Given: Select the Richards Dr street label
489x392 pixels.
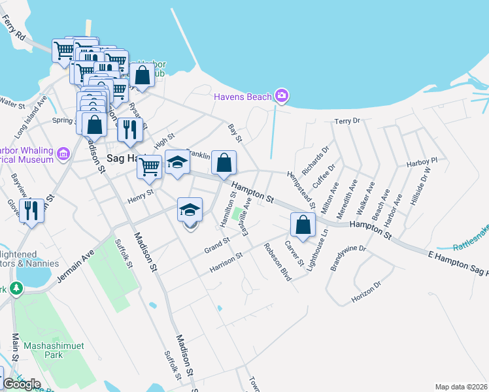Looking at the screenshot, I should point(316,161).
